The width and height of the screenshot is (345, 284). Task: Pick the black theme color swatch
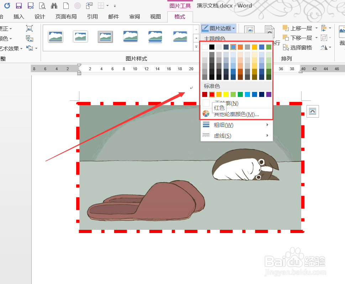[212, 47]
